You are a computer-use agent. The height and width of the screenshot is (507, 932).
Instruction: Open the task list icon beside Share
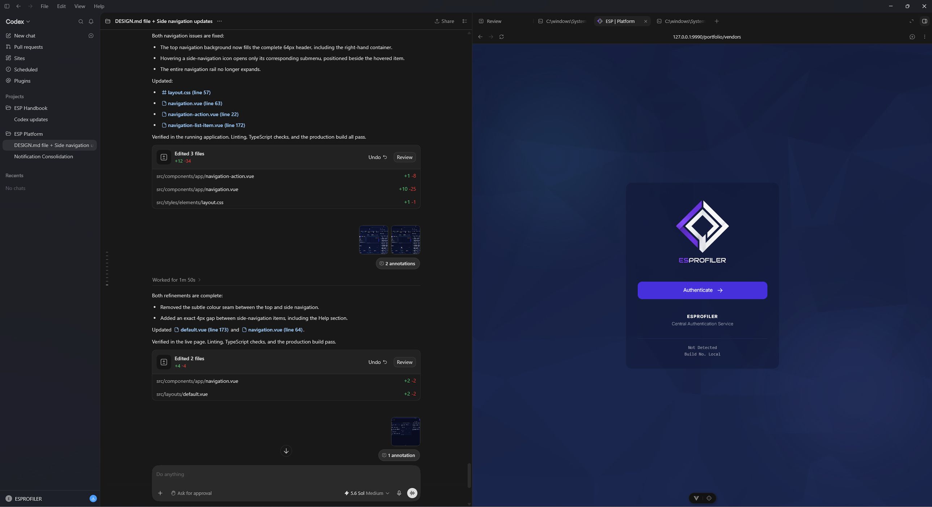pyautogui.click(x=465, y=21)
